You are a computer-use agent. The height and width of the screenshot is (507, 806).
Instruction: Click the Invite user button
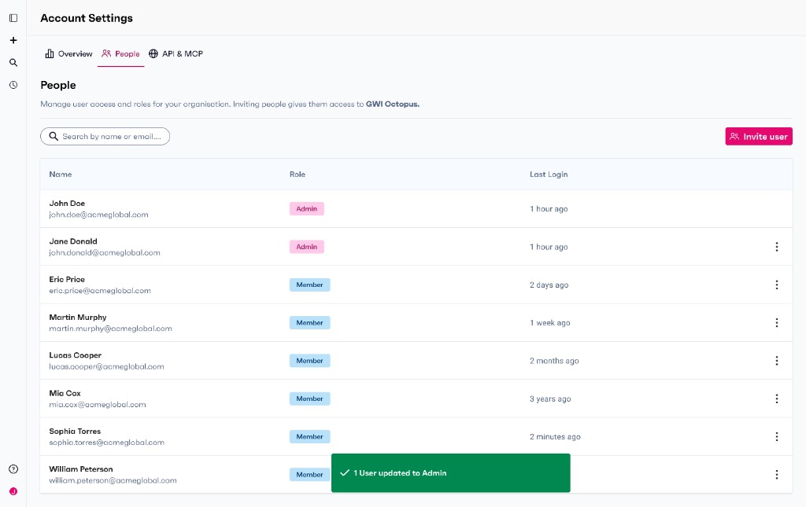click(x=759, y=137)
